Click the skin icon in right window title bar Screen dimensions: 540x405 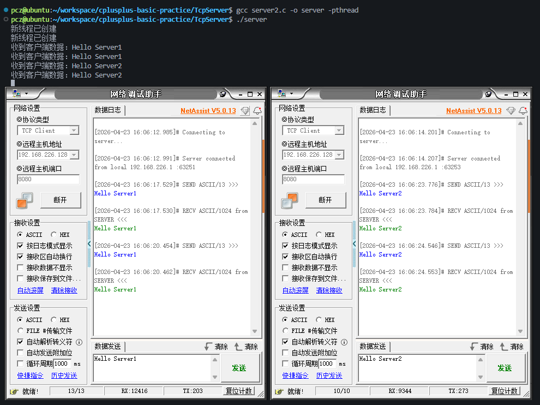[x=488, y=94]
